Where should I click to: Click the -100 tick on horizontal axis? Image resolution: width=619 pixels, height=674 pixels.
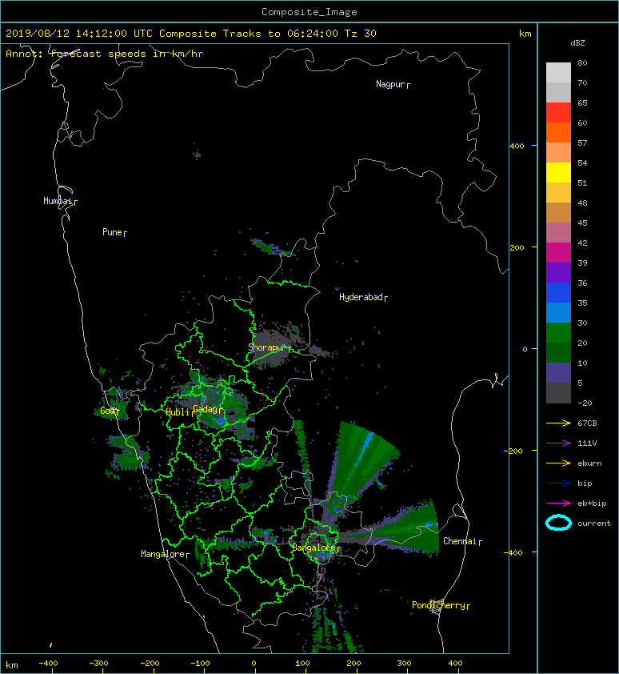(200, 664)
